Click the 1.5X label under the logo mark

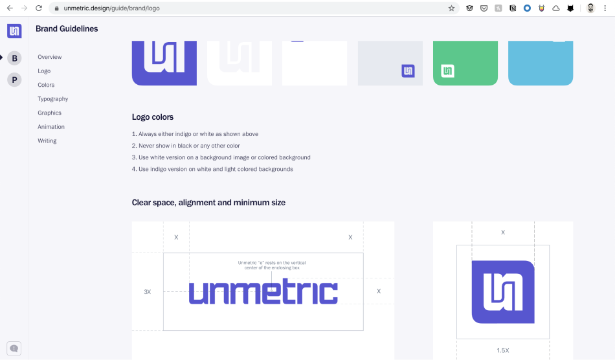tap(503, 350)
